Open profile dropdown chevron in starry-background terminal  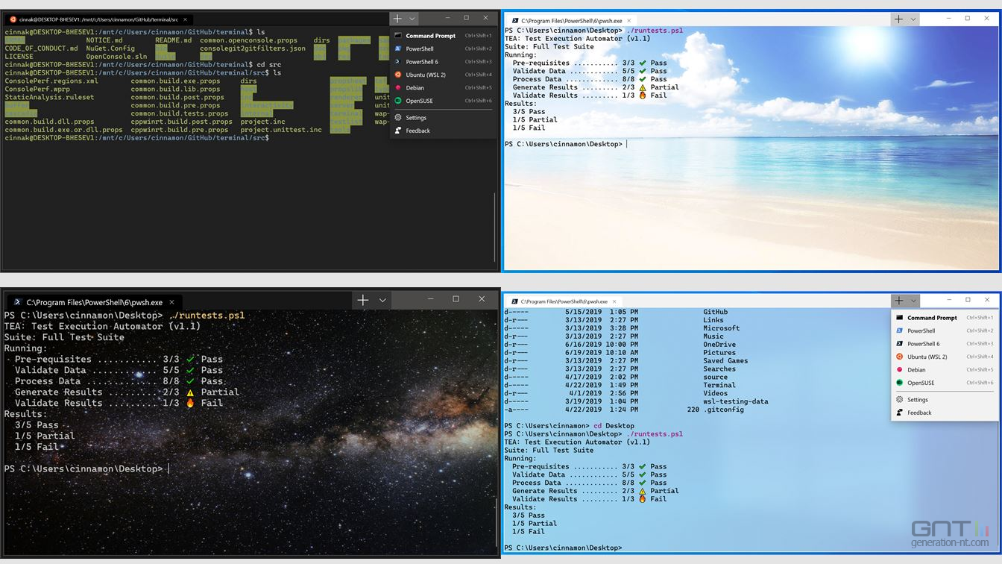coord(382,300)
